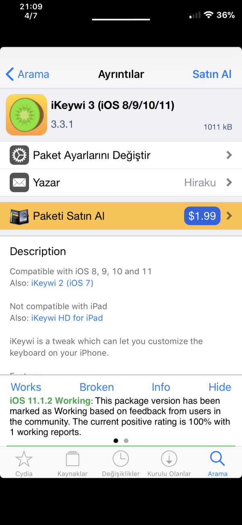Tap the iKeywi kiwi app icon
The image size is (242, 525).
click(26, 115)
